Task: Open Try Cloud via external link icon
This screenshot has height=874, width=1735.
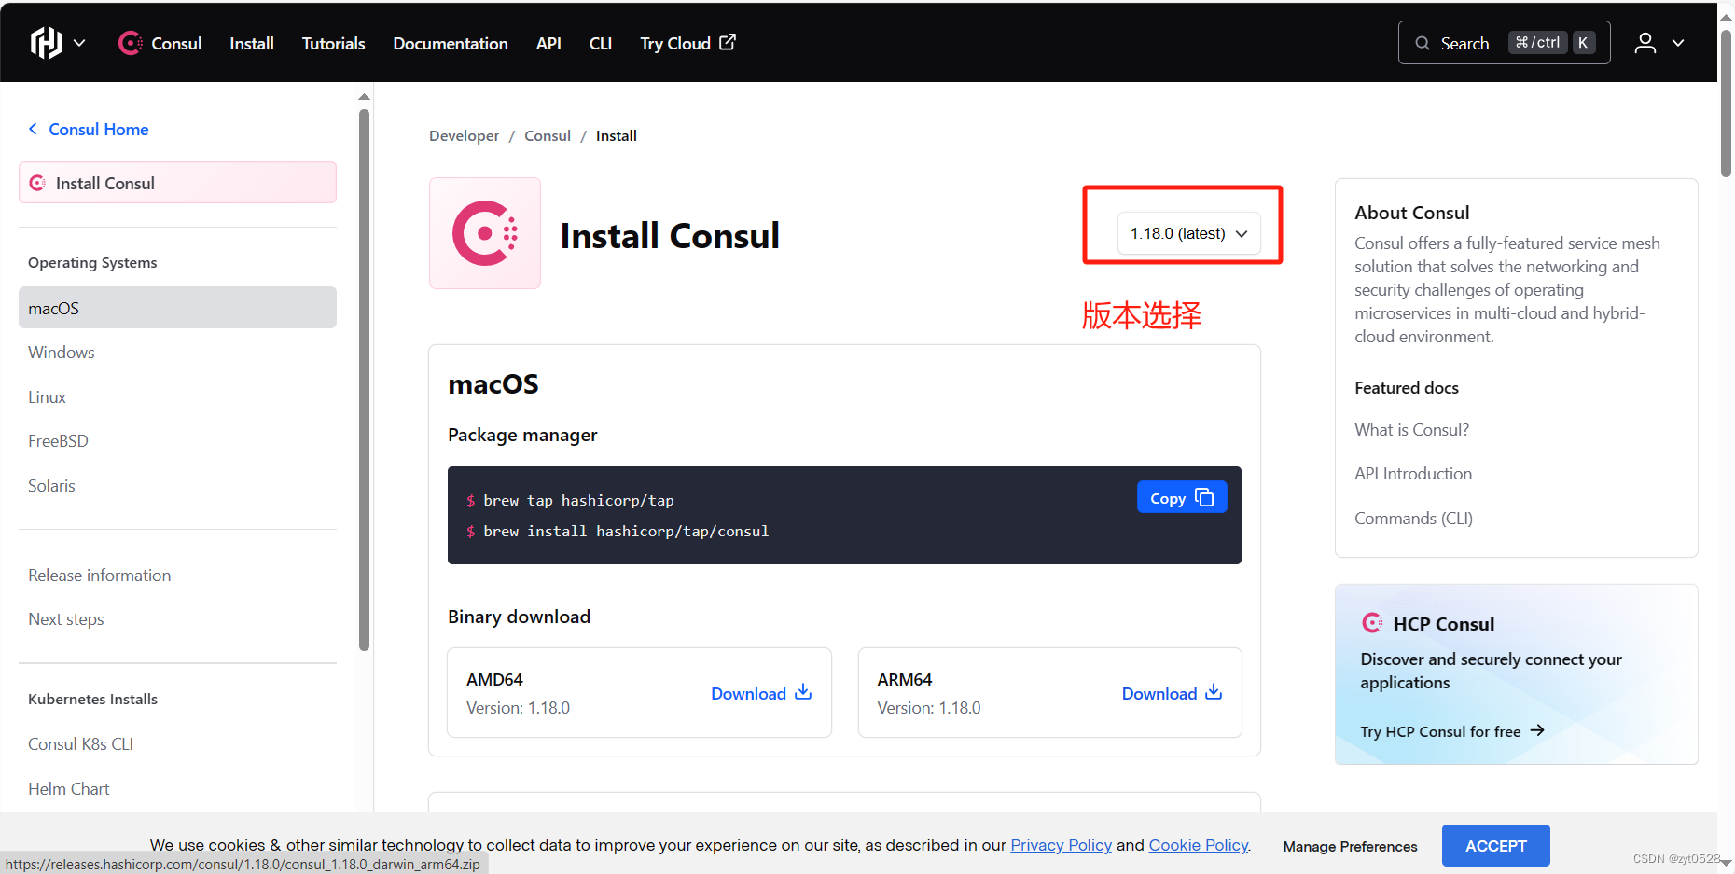Action: (x=729, y=42)
